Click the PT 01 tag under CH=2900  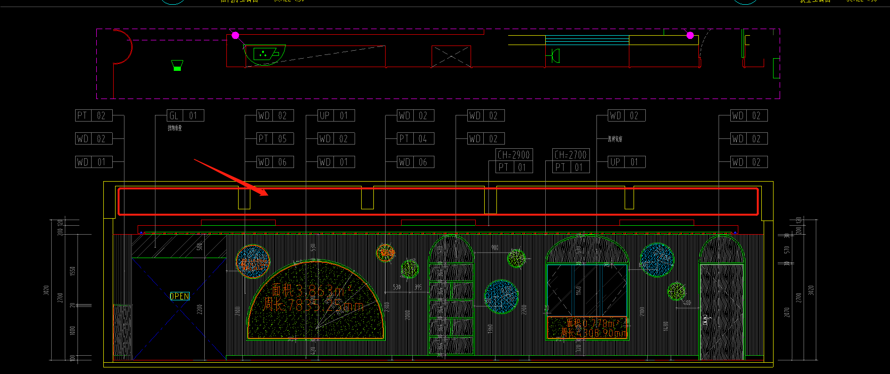[514, 167]
